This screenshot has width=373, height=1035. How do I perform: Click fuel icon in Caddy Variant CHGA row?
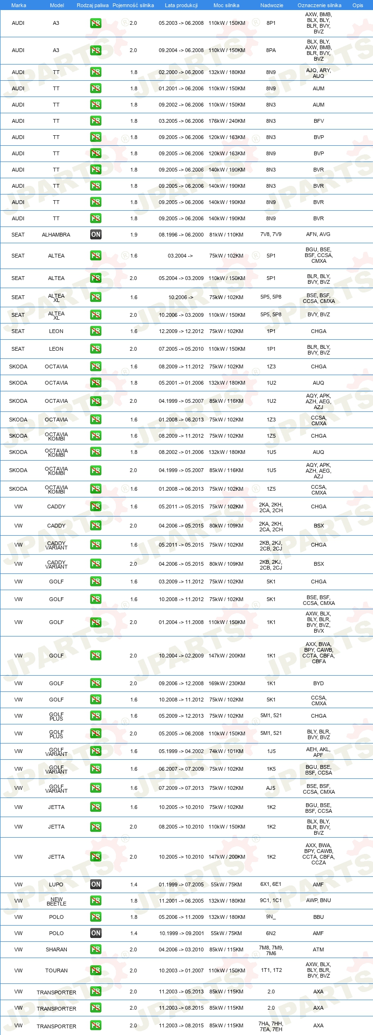[x=95, y=545]
